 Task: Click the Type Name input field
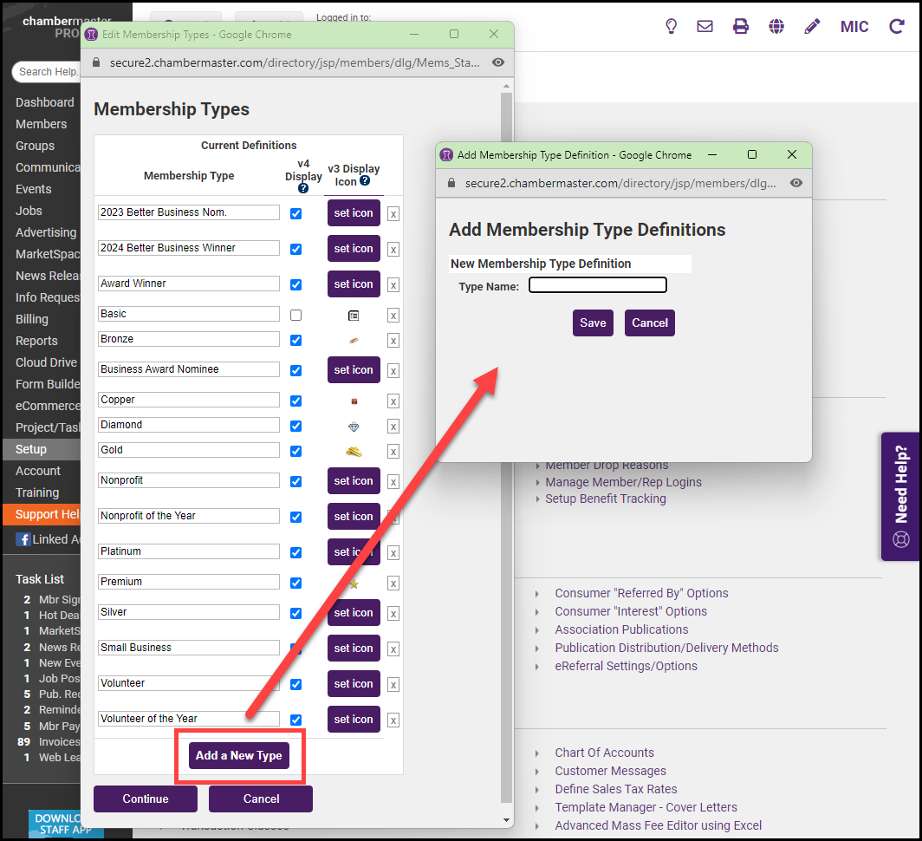coord(598,285)
